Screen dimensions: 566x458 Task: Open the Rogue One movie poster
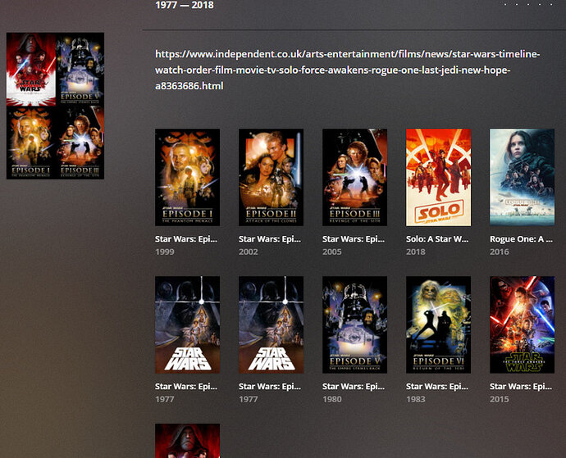[522, 178]
